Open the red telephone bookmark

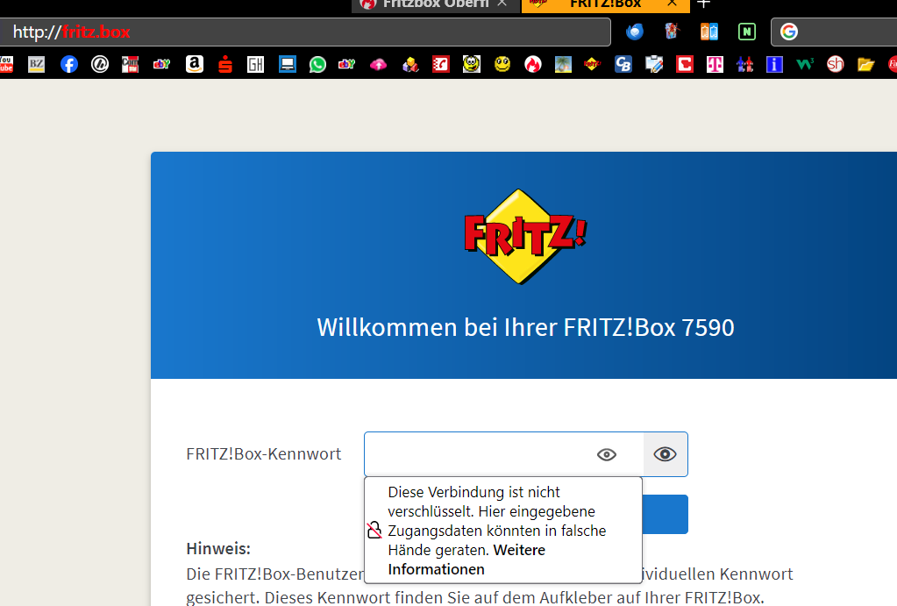click(x=440, y=64)
